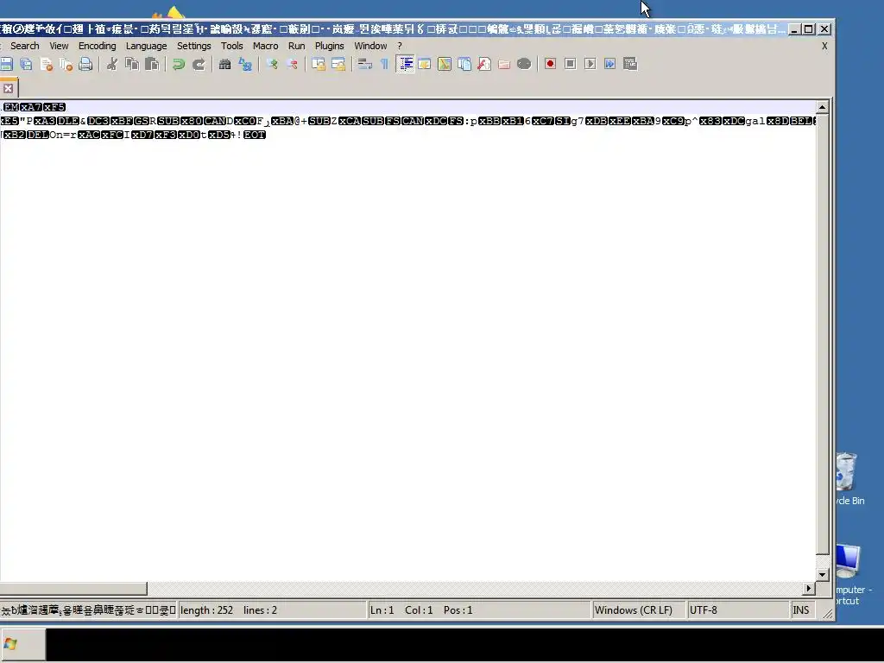Open the Document Map icon
884x663 pixels.
(445, 64)
